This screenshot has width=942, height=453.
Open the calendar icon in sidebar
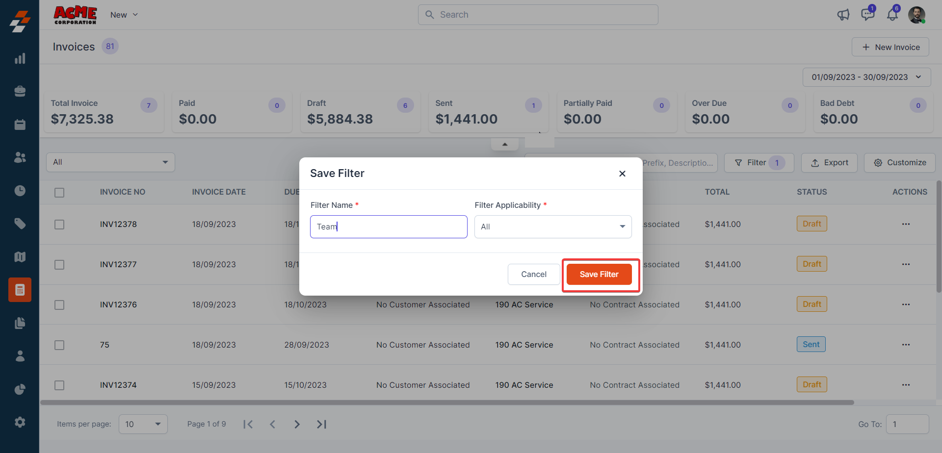coord(20,125)
